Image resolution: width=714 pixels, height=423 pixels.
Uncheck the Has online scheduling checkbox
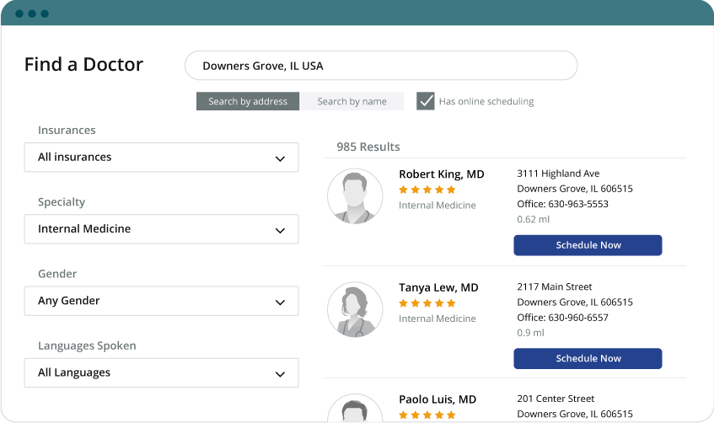point(426,101)
